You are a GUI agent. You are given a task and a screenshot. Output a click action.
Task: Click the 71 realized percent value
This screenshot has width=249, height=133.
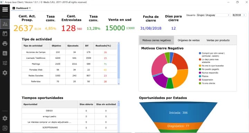pos(105,64)
